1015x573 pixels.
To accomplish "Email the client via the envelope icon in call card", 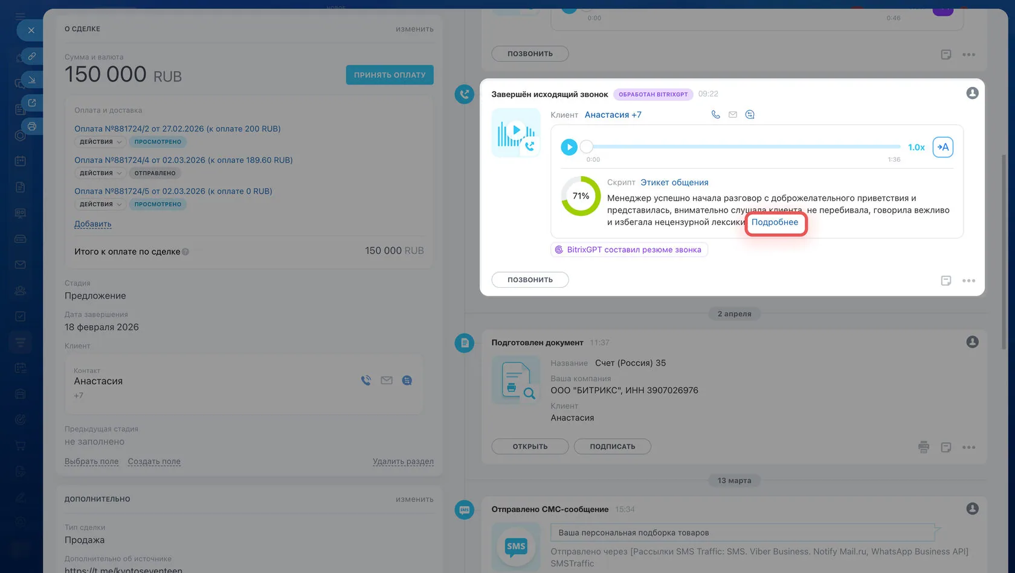I will (x=733, y=115).
